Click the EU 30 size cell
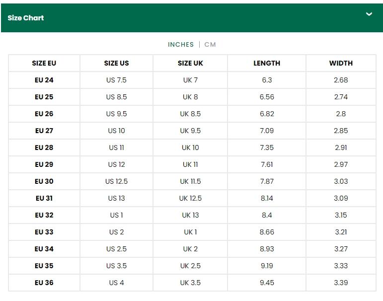This screenshot has height=301, width=383. (44, 181)
